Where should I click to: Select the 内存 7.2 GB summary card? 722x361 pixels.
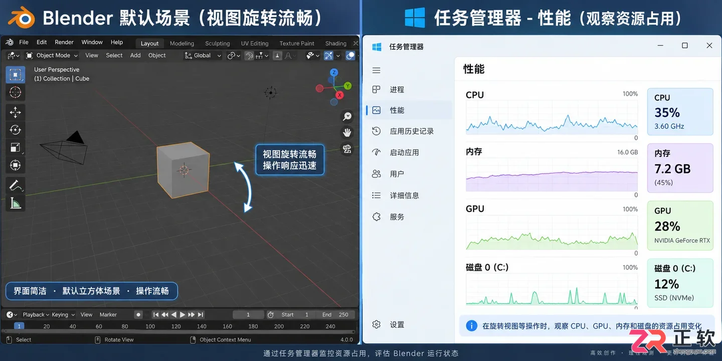pyautogui.click(x=680, y=168)
